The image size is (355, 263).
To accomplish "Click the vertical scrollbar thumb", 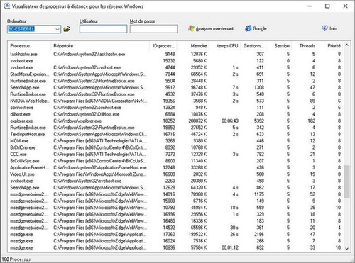I will [x=346, y=181].
